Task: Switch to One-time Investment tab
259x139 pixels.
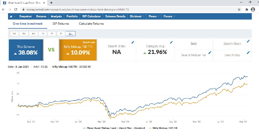Action: click(x=28, y=24)
